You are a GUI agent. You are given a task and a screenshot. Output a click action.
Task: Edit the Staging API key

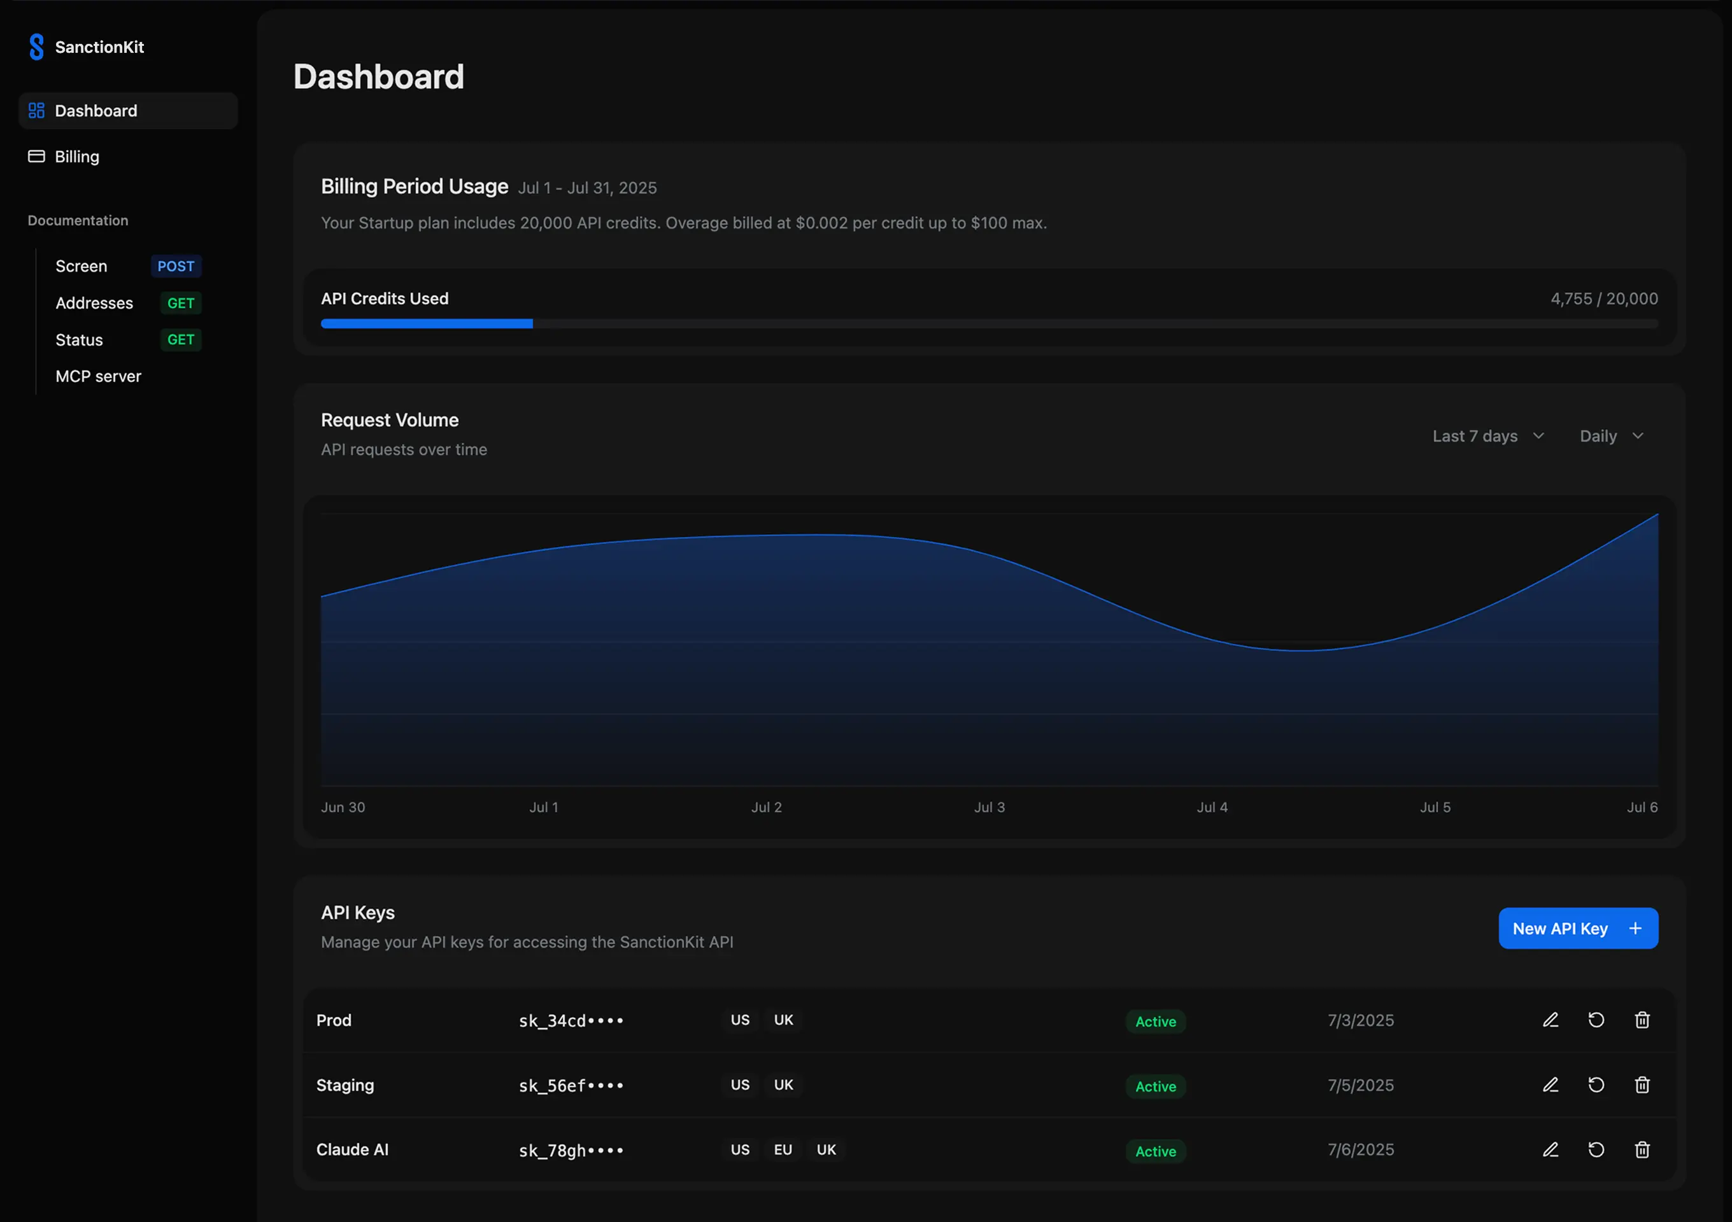point(1550,1085)
